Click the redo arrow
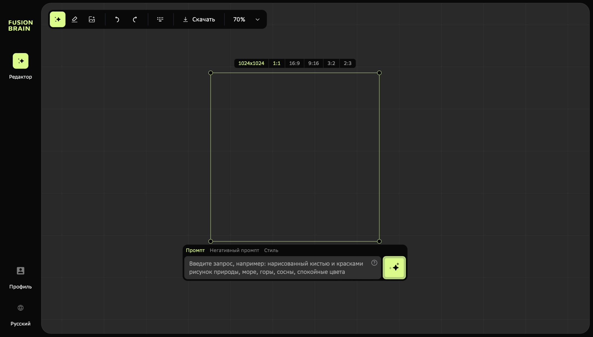 (135, 19)
